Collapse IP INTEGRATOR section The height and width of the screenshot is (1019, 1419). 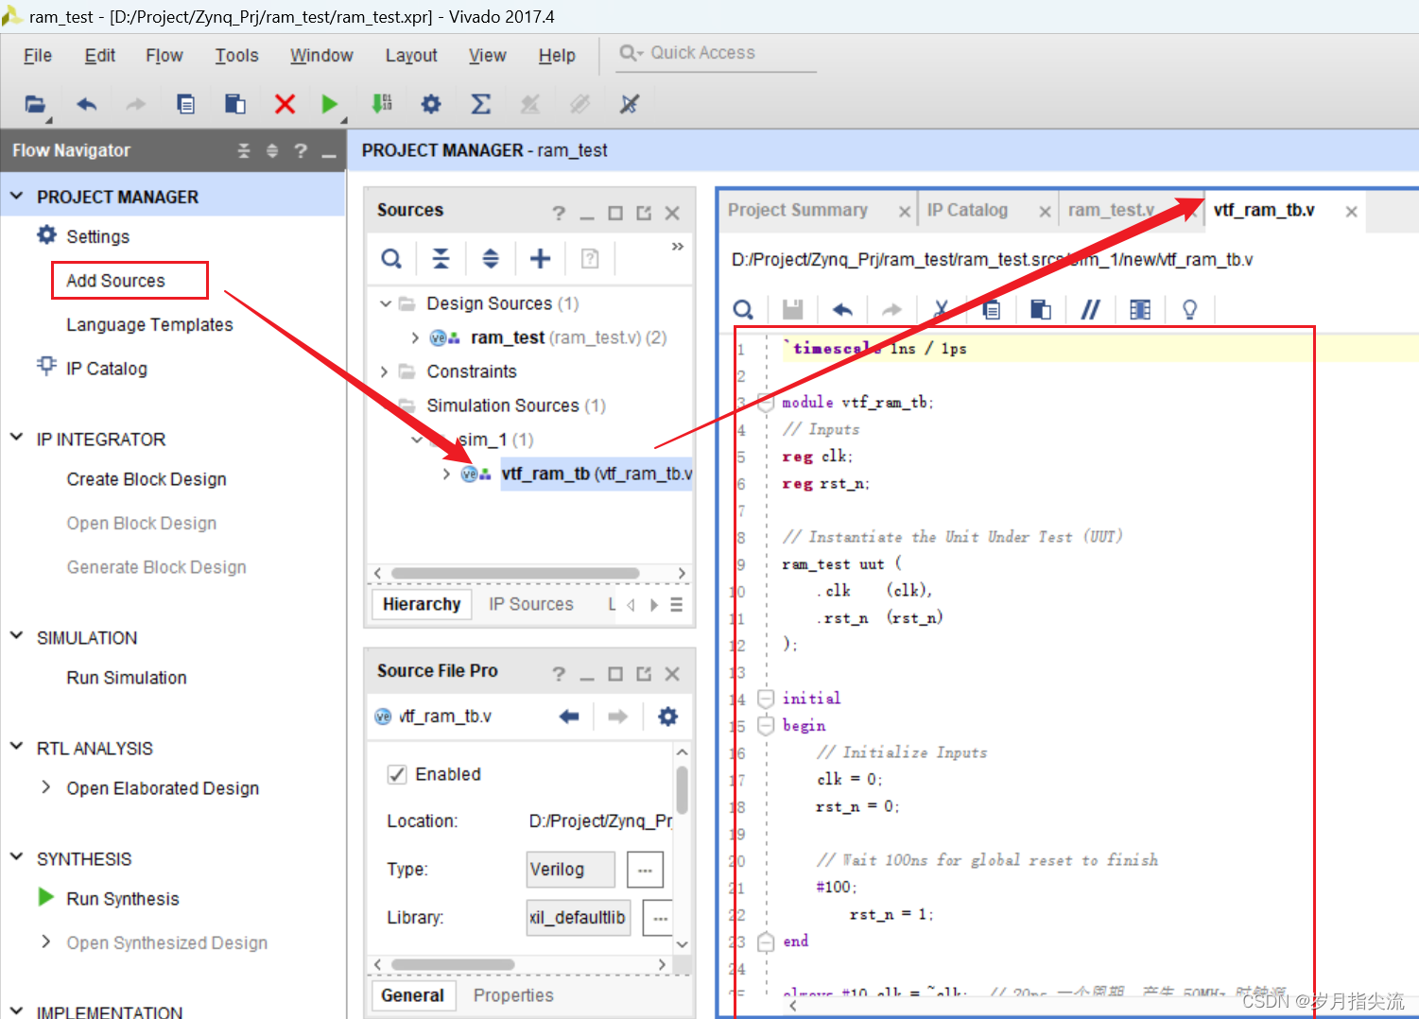pos(16,438)
